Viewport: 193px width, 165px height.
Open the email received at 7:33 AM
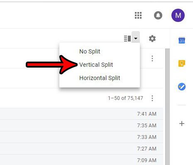click(x=81, y=137)
